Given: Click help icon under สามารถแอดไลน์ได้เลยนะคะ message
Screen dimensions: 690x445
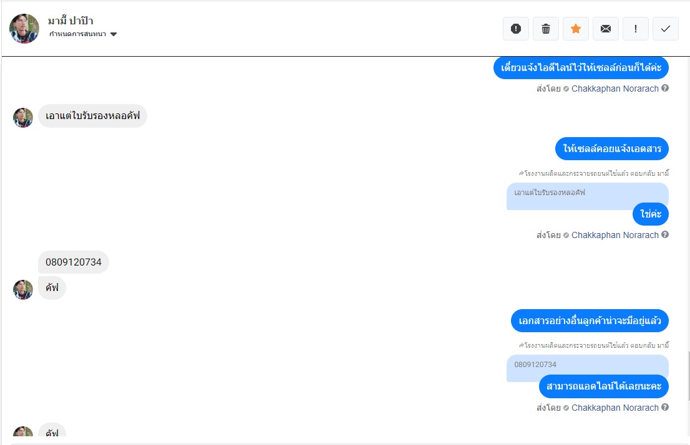Looking at the screenshot, I should point(665,408).
